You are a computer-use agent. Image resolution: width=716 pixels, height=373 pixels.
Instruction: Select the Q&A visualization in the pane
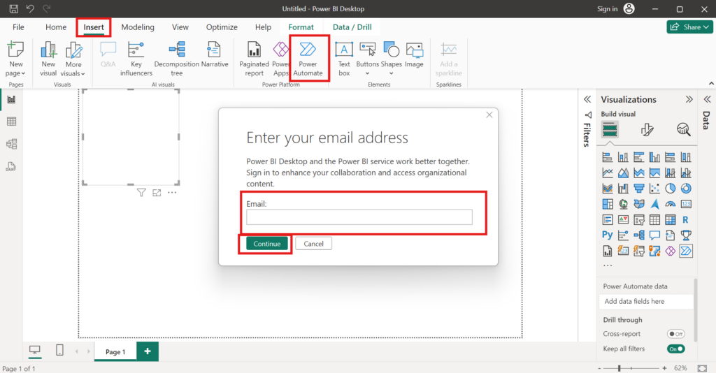654,235
